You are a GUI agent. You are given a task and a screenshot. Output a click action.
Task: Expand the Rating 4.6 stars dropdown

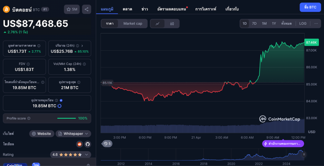pyautogui.click(x=71, y=155)
